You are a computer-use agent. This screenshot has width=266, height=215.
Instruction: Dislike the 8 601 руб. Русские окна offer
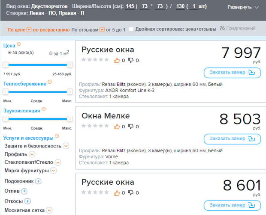tap(130, 193)
